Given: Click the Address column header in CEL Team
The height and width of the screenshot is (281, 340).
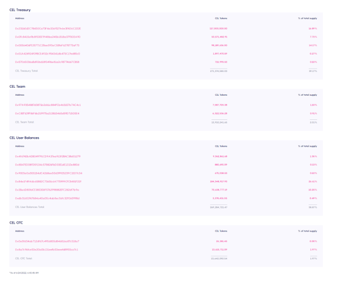Looking at the screenshot, I should point(20,95).
